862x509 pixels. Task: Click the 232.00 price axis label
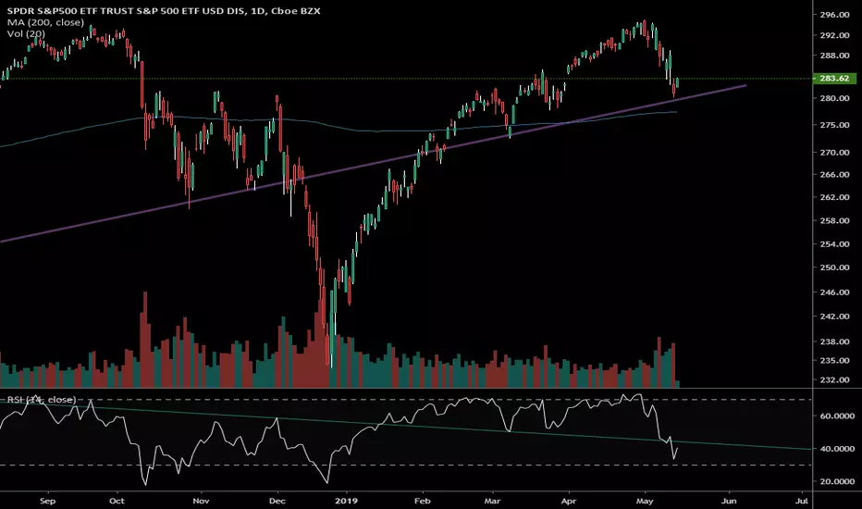tap(834, 380)
